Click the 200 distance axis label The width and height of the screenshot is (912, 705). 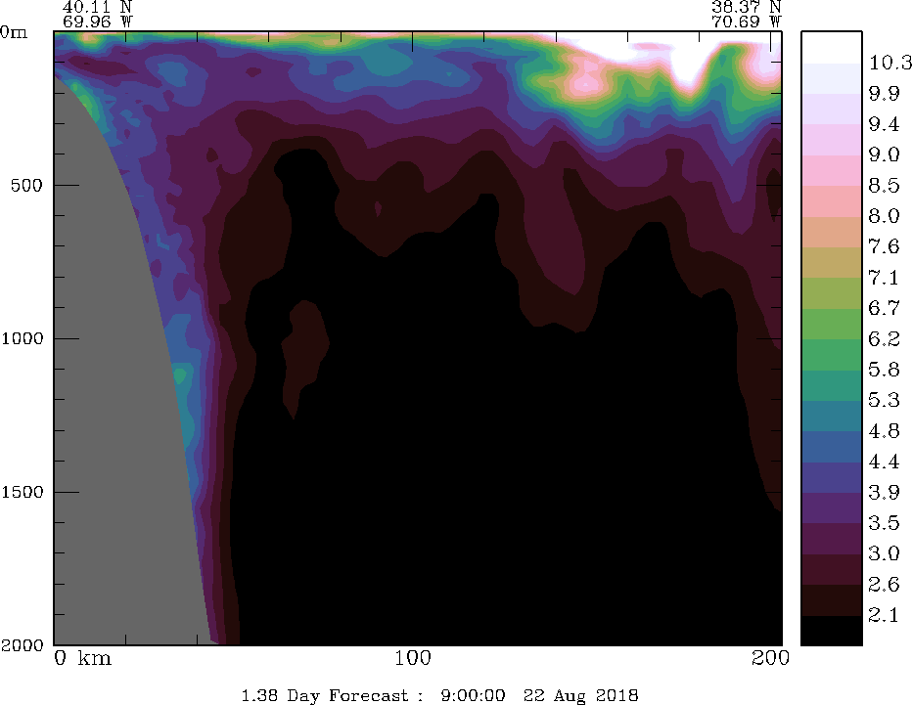(x=771, y=658)
